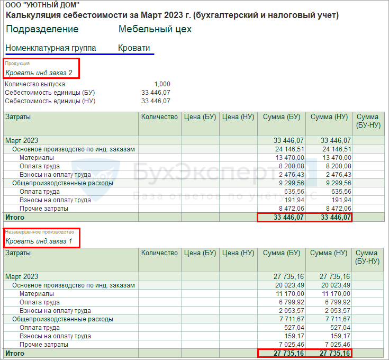Select first Основное производство по инд. заказам row

tap(194, 149)
